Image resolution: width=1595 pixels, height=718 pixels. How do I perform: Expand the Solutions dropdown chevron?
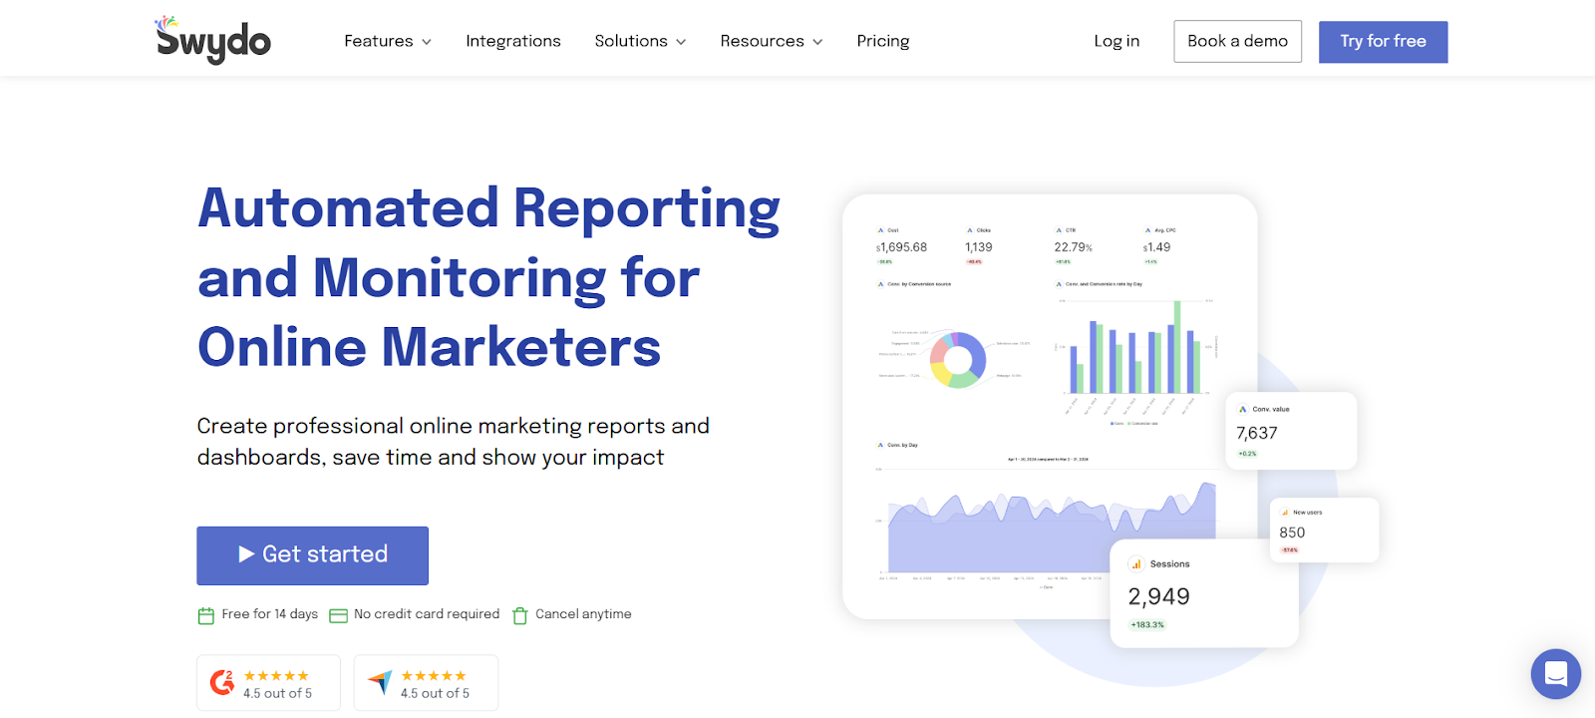click(681, 42)
